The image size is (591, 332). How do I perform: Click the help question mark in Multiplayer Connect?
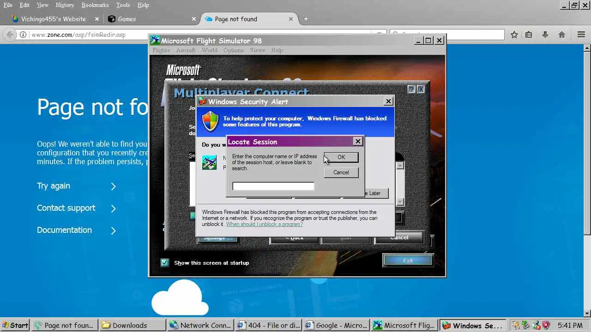click(411, 89)
